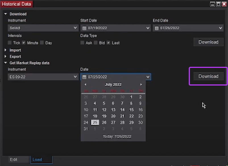The height and width of the screenshot is (166, 228).
Task: Close the Historical Data window
Action: pyautogui.click(x=224, y=4)
